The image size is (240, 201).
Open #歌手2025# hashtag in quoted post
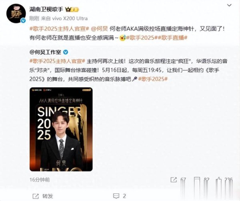click(153, 79)
